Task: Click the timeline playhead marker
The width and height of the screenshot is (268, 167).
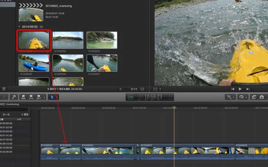Action: 174,108
